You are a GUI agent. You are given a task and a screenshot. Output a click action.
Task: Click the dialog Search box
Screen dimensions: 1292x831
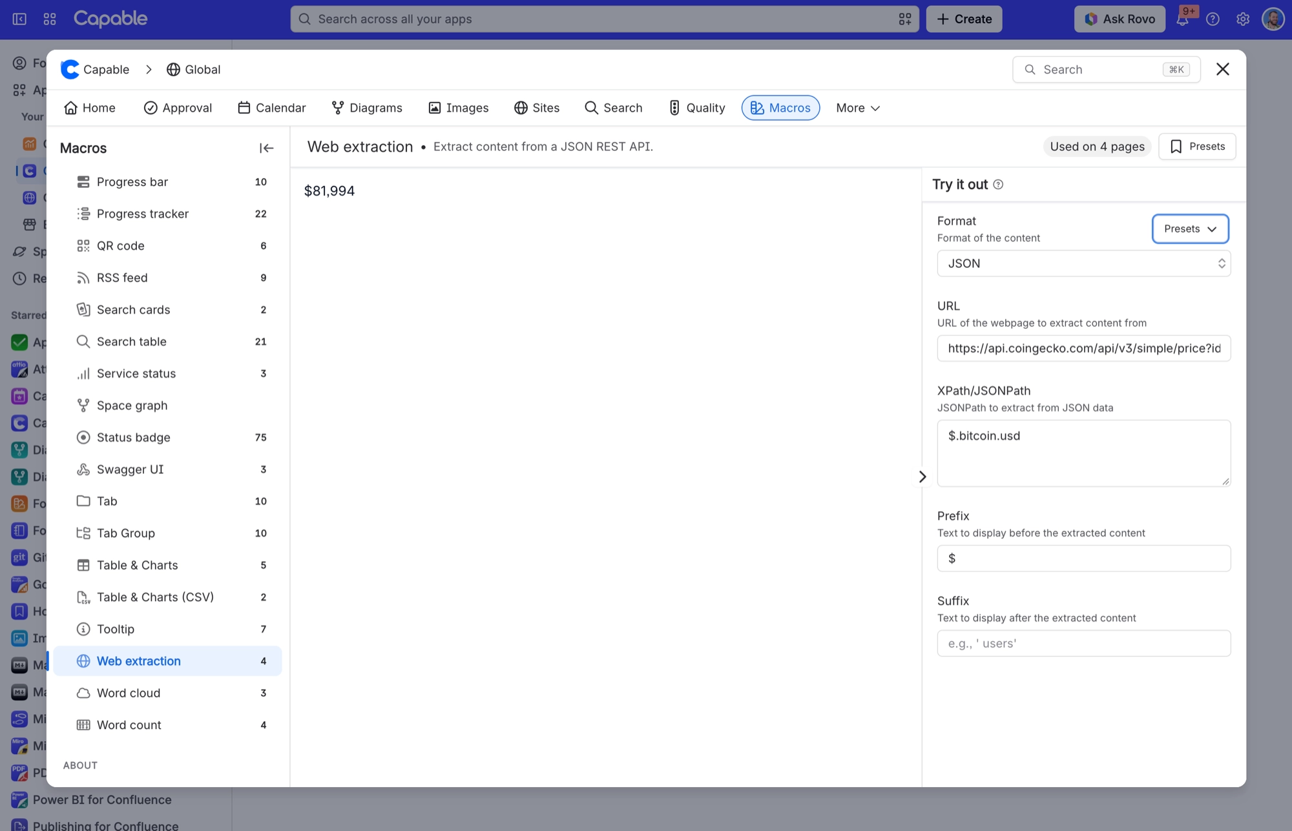coord(1106,69)
